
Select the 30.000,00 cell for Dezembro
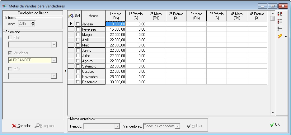coord(115,82)
